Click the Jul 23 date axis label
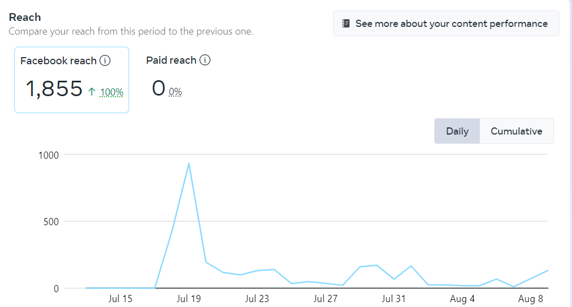The height and width of the screenshot is (307, 572). pos(257,299)
